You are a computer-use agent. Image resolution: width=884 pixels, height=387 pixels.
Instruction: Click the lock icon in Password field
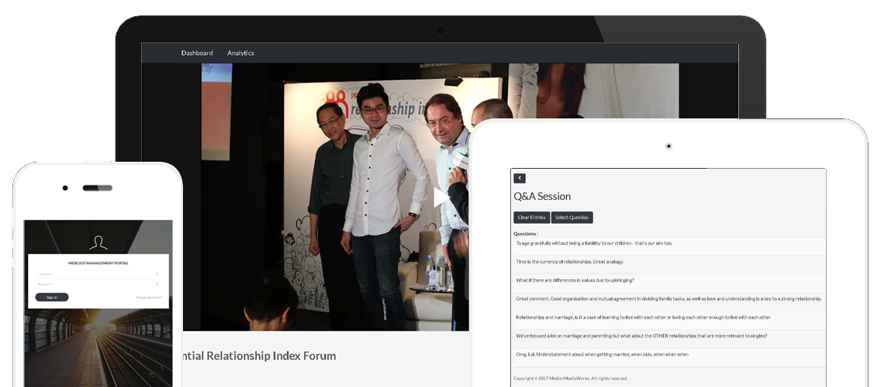pyautogui.click(x=157, y=284)
